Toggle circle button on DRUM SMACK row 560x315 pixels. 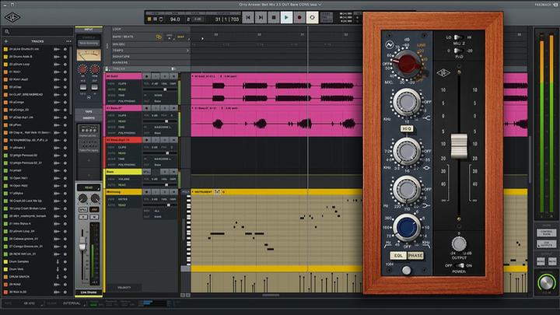(65, 277)
